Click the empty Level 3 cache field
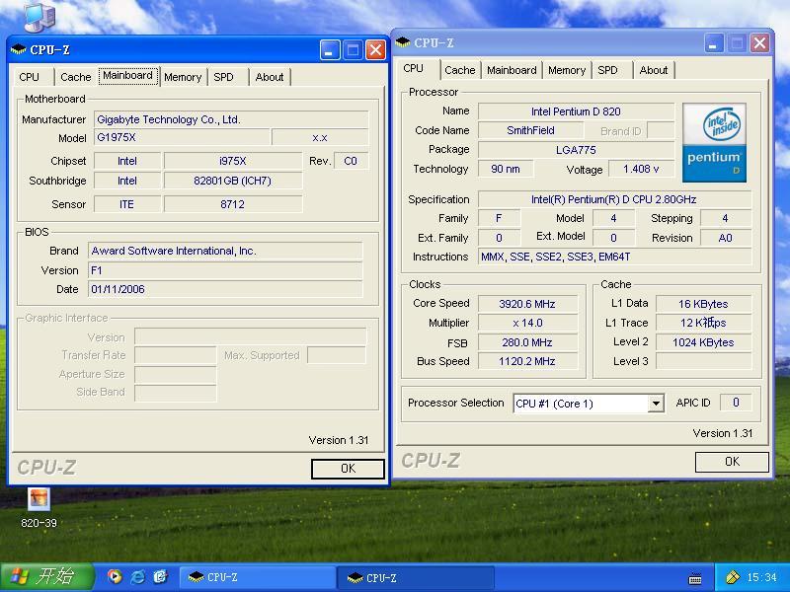The width and height of the screenshot is (790, 592). tap(703, 361)
